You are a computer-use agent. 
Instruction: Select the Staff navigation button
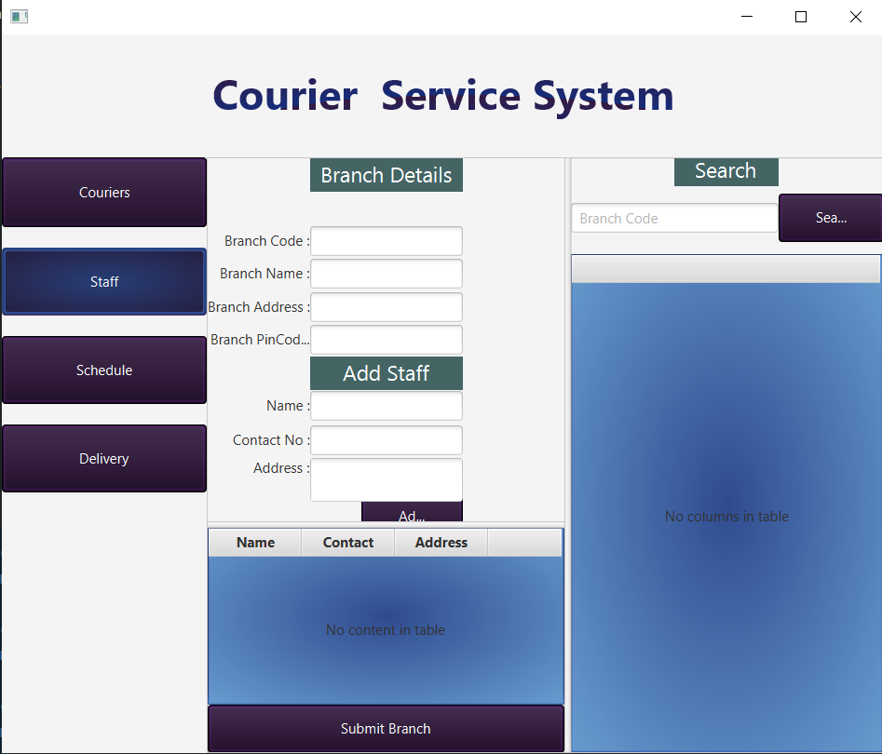pyautogui.click(x=104, y=282)
